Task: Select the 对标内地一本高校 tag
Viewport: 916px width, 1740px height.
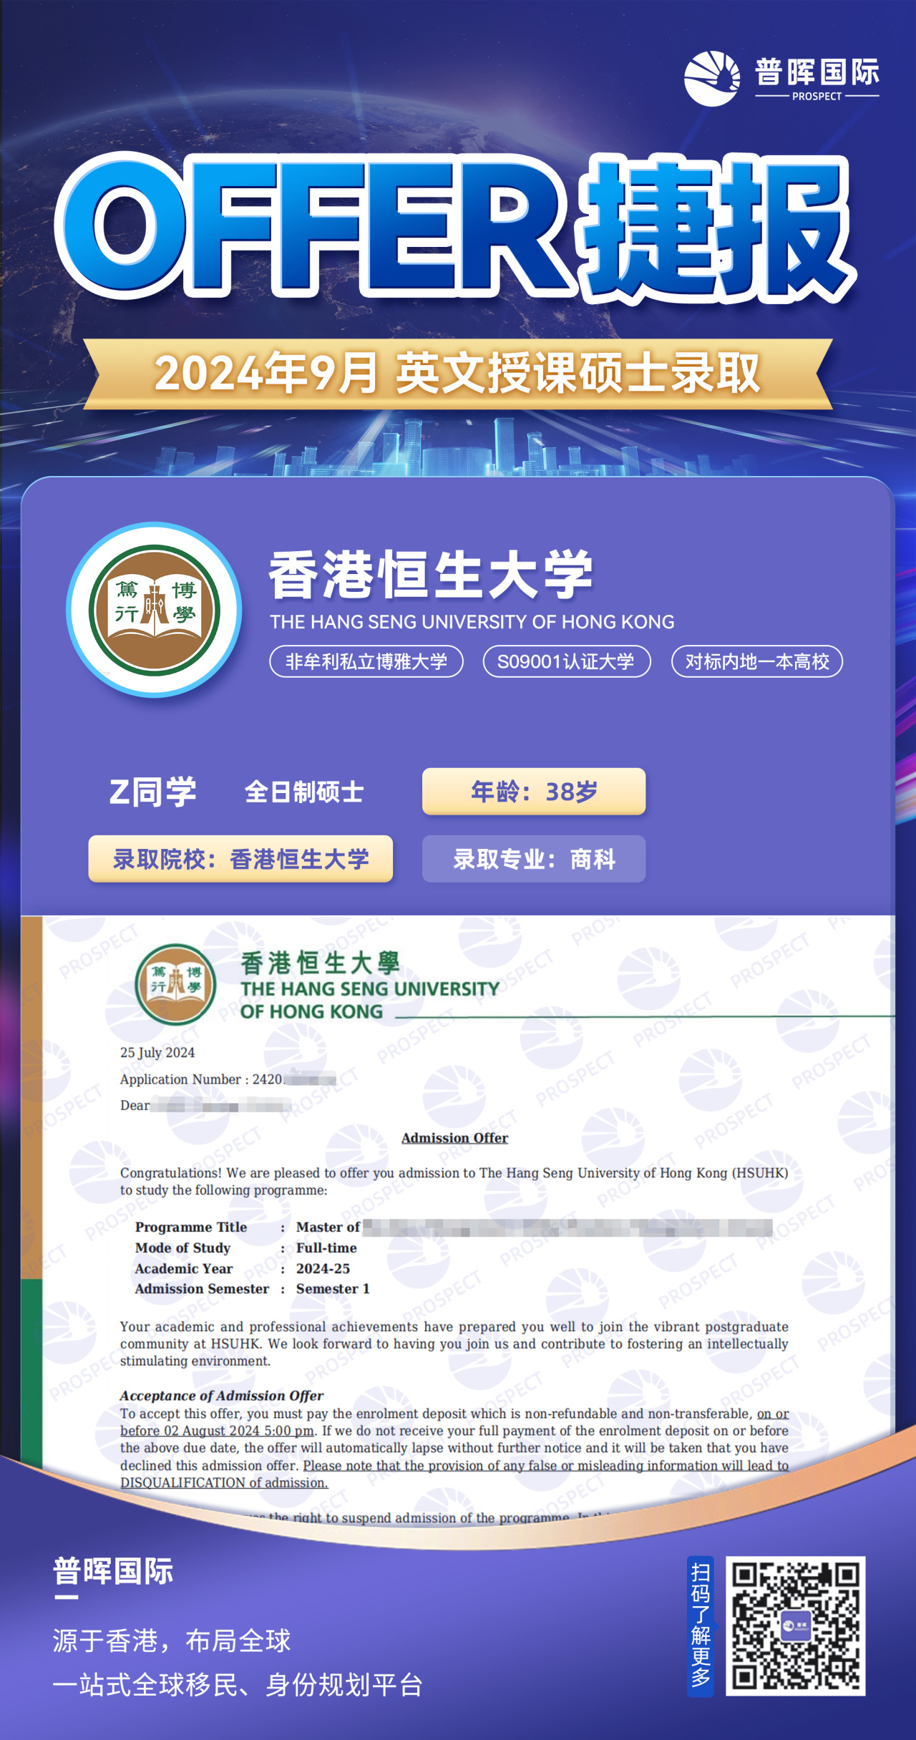Action: click(756, 661)
